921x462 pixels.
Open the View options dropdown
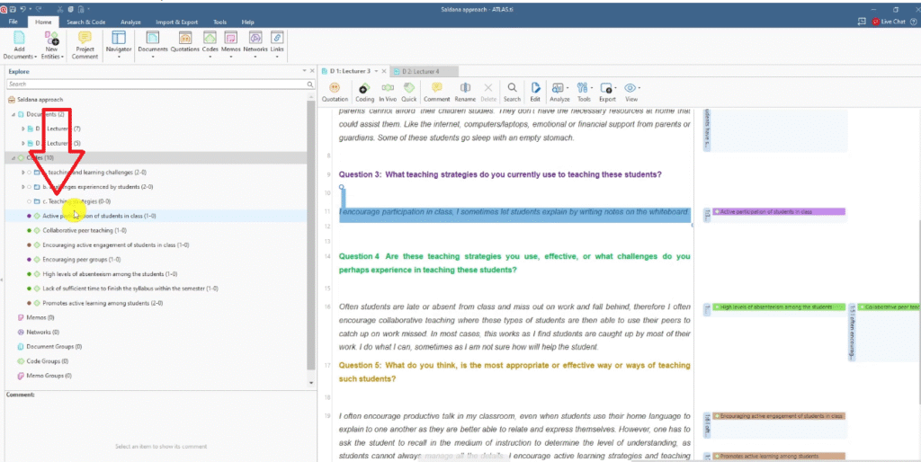pos(631,89)
